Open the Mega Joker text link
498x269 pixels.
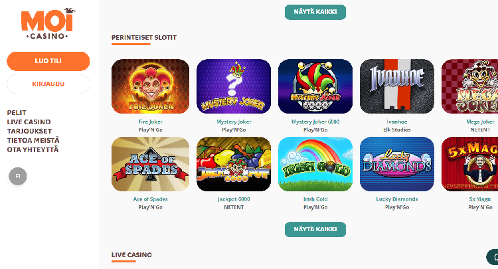tap(480, 122)
